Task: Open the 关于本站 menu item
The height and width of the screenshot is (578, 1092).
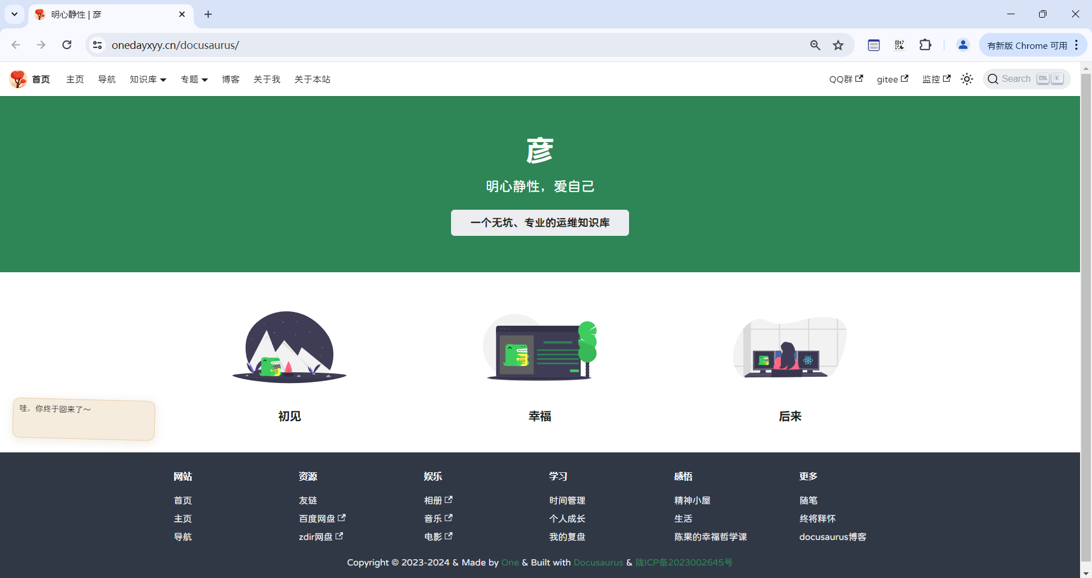Action: tap(312, 79)
